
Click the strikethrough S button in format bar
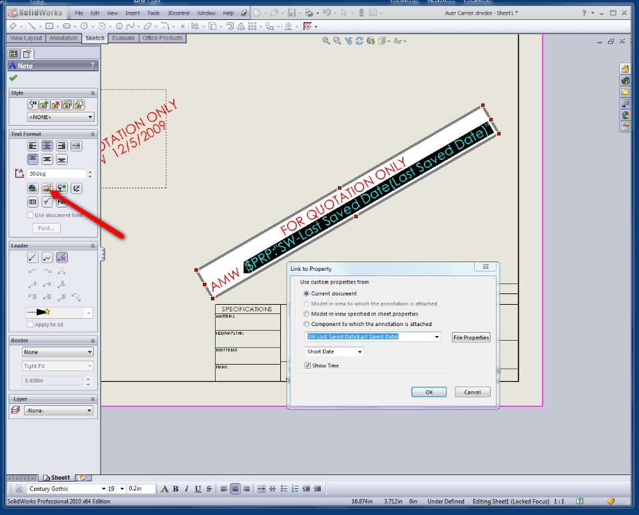pyautogui.click(x=209, y=489)
